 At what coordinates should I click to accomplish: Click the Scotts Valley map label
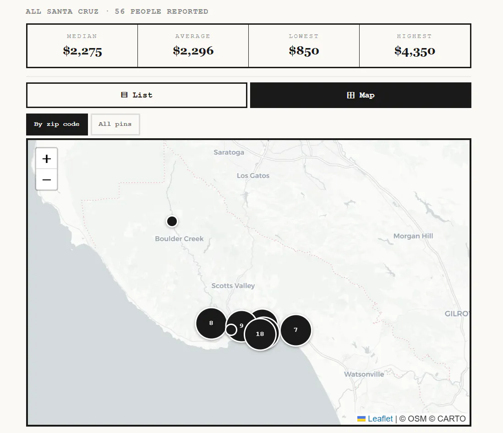click(233, 286)
